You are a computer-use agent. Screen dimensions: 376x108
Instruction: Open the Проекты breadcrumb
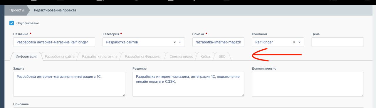pos(16,10)
